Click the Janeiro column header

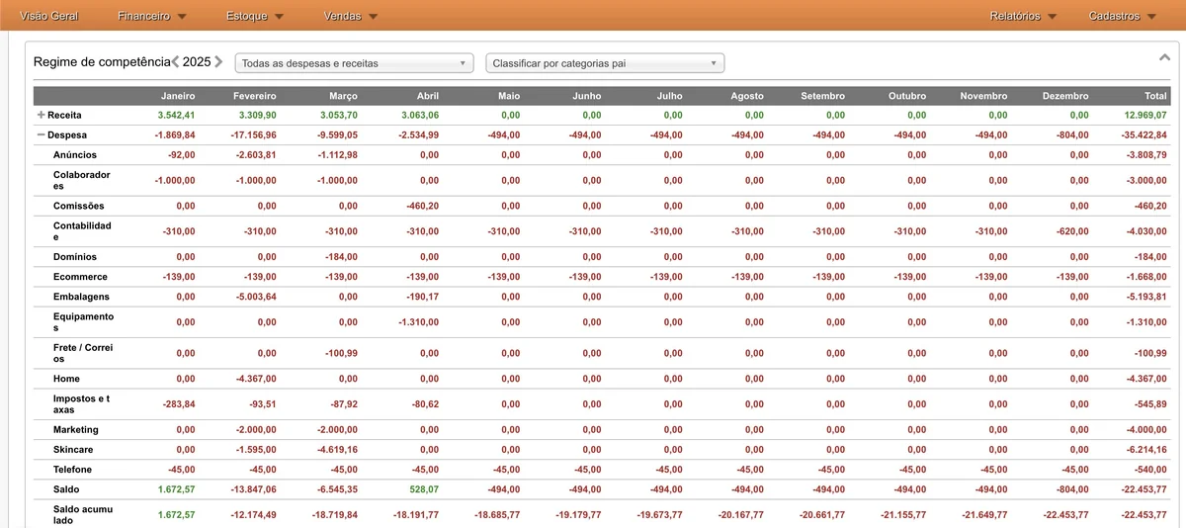[x=178, y=96]
